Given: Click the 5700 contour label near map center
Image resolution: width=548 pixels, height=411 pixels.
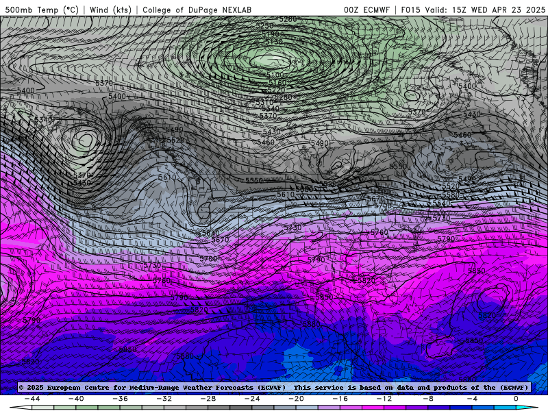Looking at the screenshot, I should tap(209, 259).
